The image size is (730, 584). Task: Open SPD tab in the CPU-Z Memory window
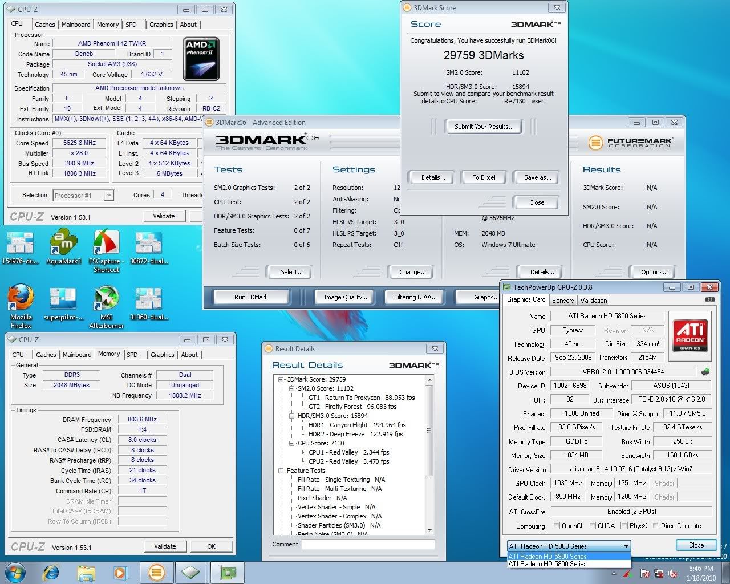(132, 355)
